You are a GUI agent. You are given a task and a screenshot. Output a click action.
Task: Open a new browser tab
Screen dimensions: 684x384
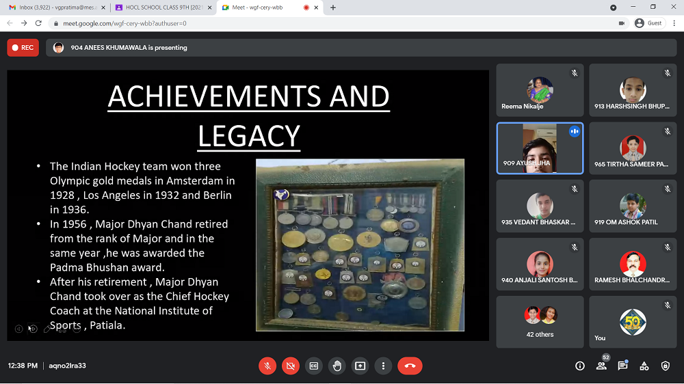click(x=333, y=8)
